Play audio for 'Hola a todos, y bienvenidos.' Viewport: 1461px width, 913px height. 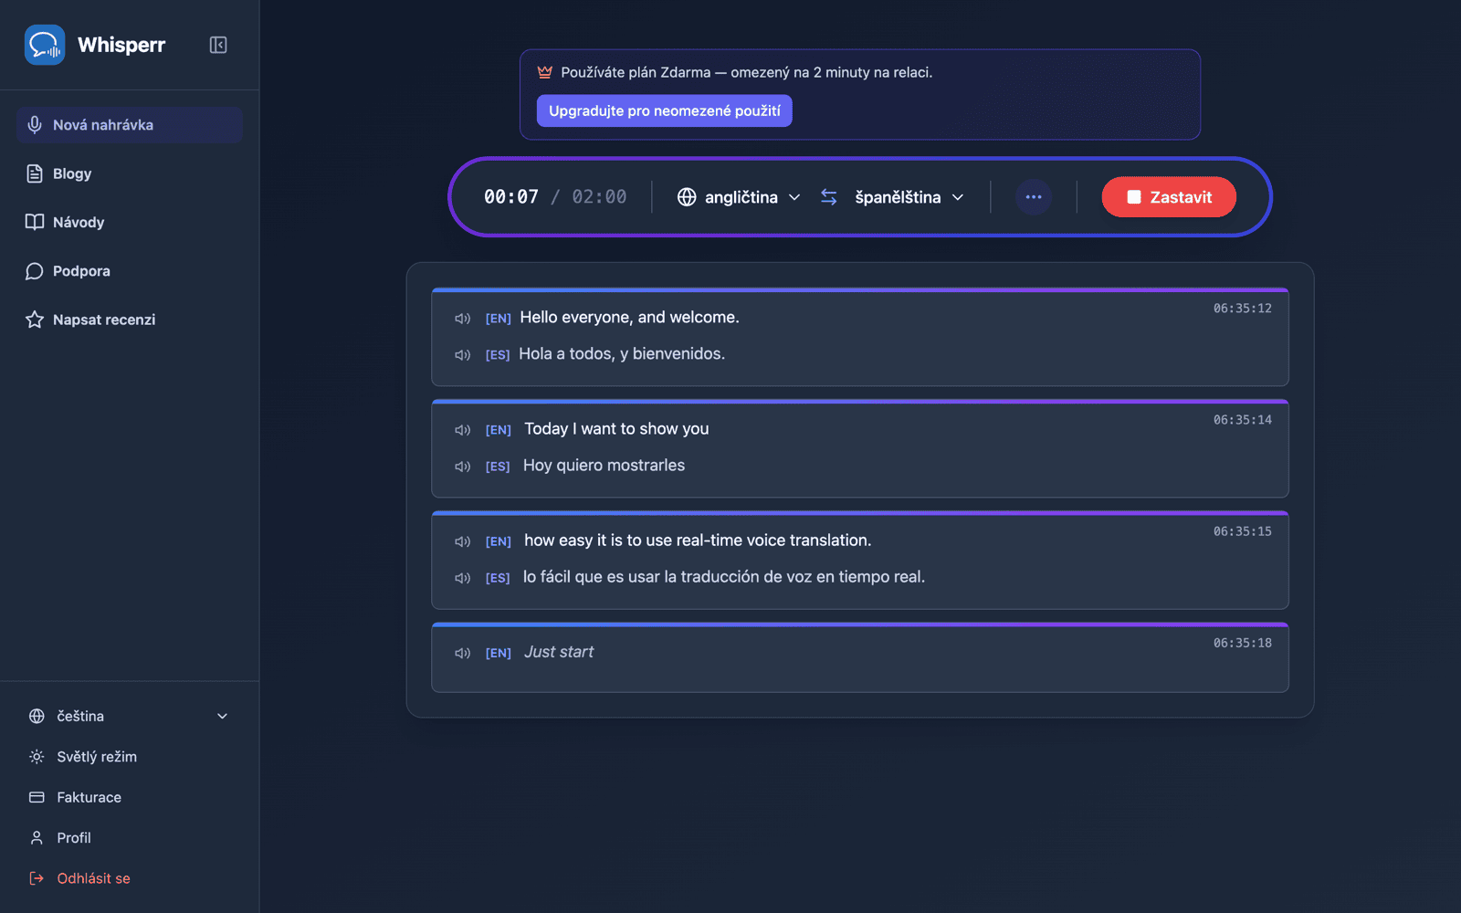point(463,355)
